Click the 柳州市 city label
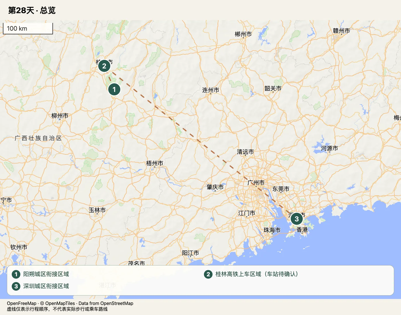Viewport: 401px width, 315px height. tap(60, 116)
